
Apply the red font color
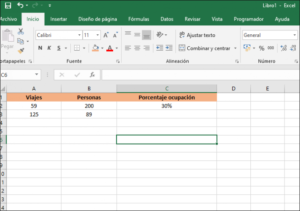point(110,48)
